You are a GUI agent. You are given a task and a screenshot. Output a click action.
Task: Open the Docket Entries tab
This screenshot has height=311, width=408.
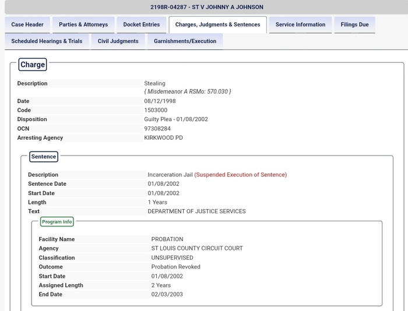tap(141, 25)
